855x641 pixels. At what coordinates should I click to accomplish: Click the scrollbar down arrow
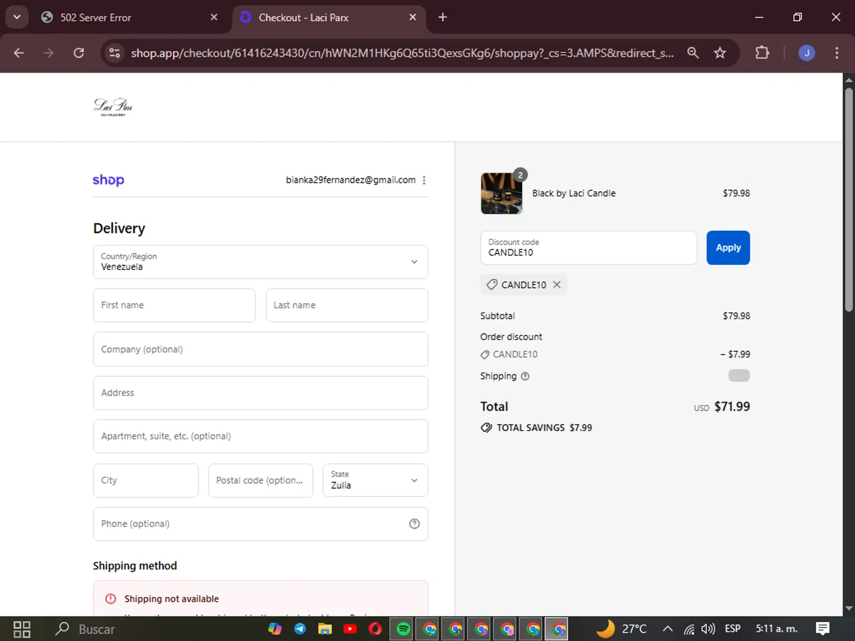click(849, 609)
